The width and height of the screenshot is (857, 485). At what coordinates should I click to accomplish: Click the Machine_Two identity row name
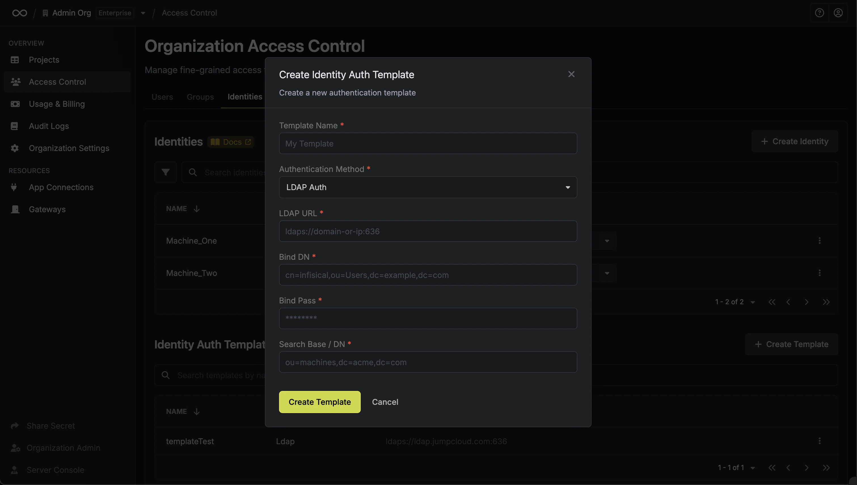click(x=191, y=273)
